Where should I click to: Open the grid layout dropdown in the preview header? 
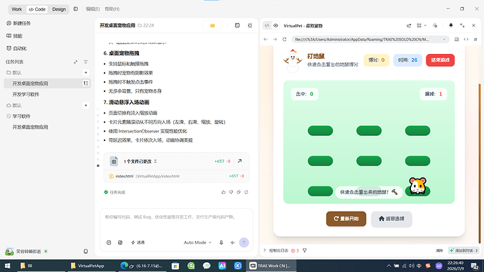pos(422,26)
